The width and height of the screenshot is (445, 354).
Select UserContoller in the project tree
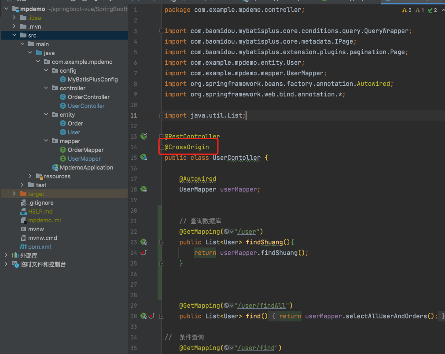point(86,106)
